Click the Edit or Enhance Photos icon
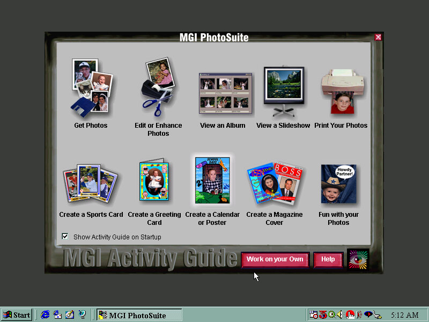This screenshot has width=429, height=322. tap(158, 89)
